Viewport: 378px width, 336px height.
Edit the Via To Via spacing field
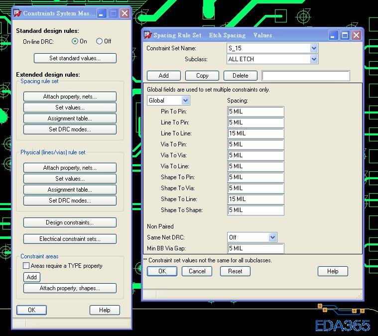pyautogui.click(x=255, y=155)
